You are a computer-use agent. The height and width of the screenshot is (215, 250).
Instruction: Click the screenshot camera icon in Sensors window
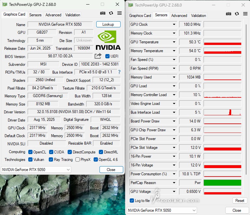(229, 14)
